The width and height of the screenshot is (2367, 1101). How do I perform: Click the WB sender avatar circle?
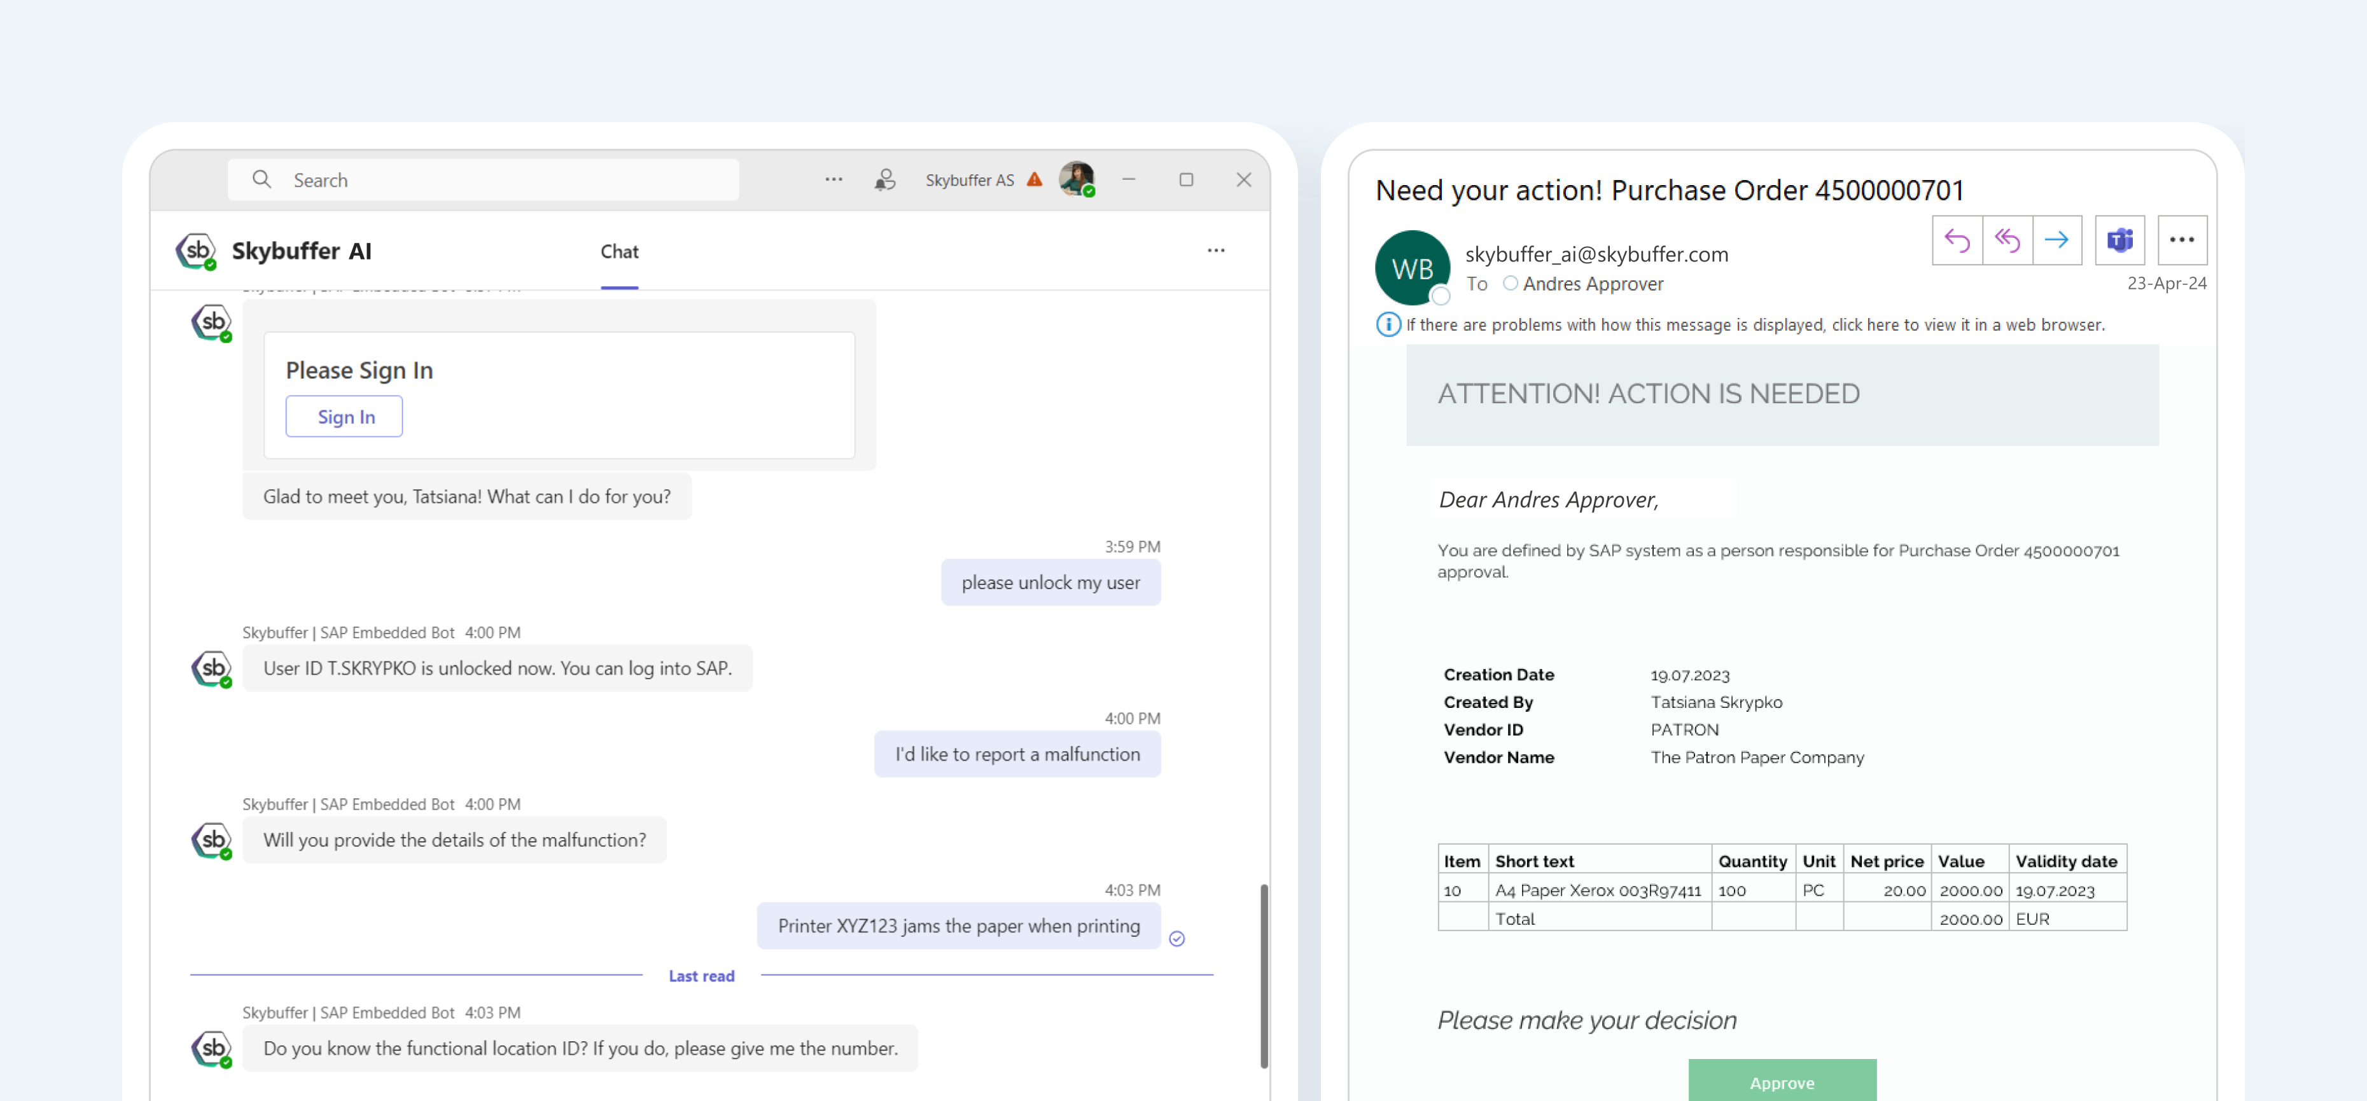coord(1411,268)
